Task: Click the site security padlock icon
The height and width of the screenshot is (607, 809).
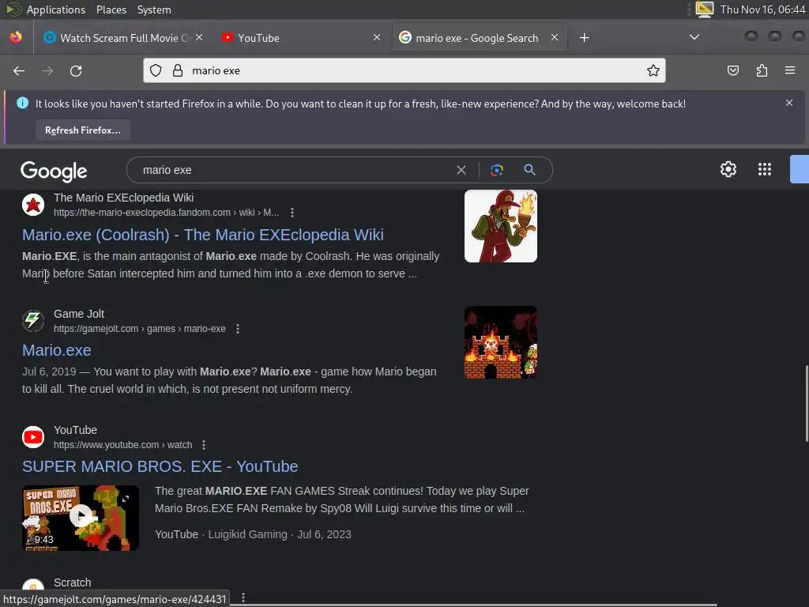Action: click(178, 70)
